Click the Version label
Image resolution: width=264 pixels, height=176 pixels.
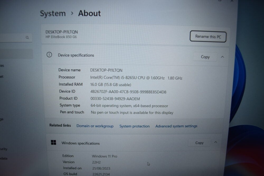click(69, 162)
